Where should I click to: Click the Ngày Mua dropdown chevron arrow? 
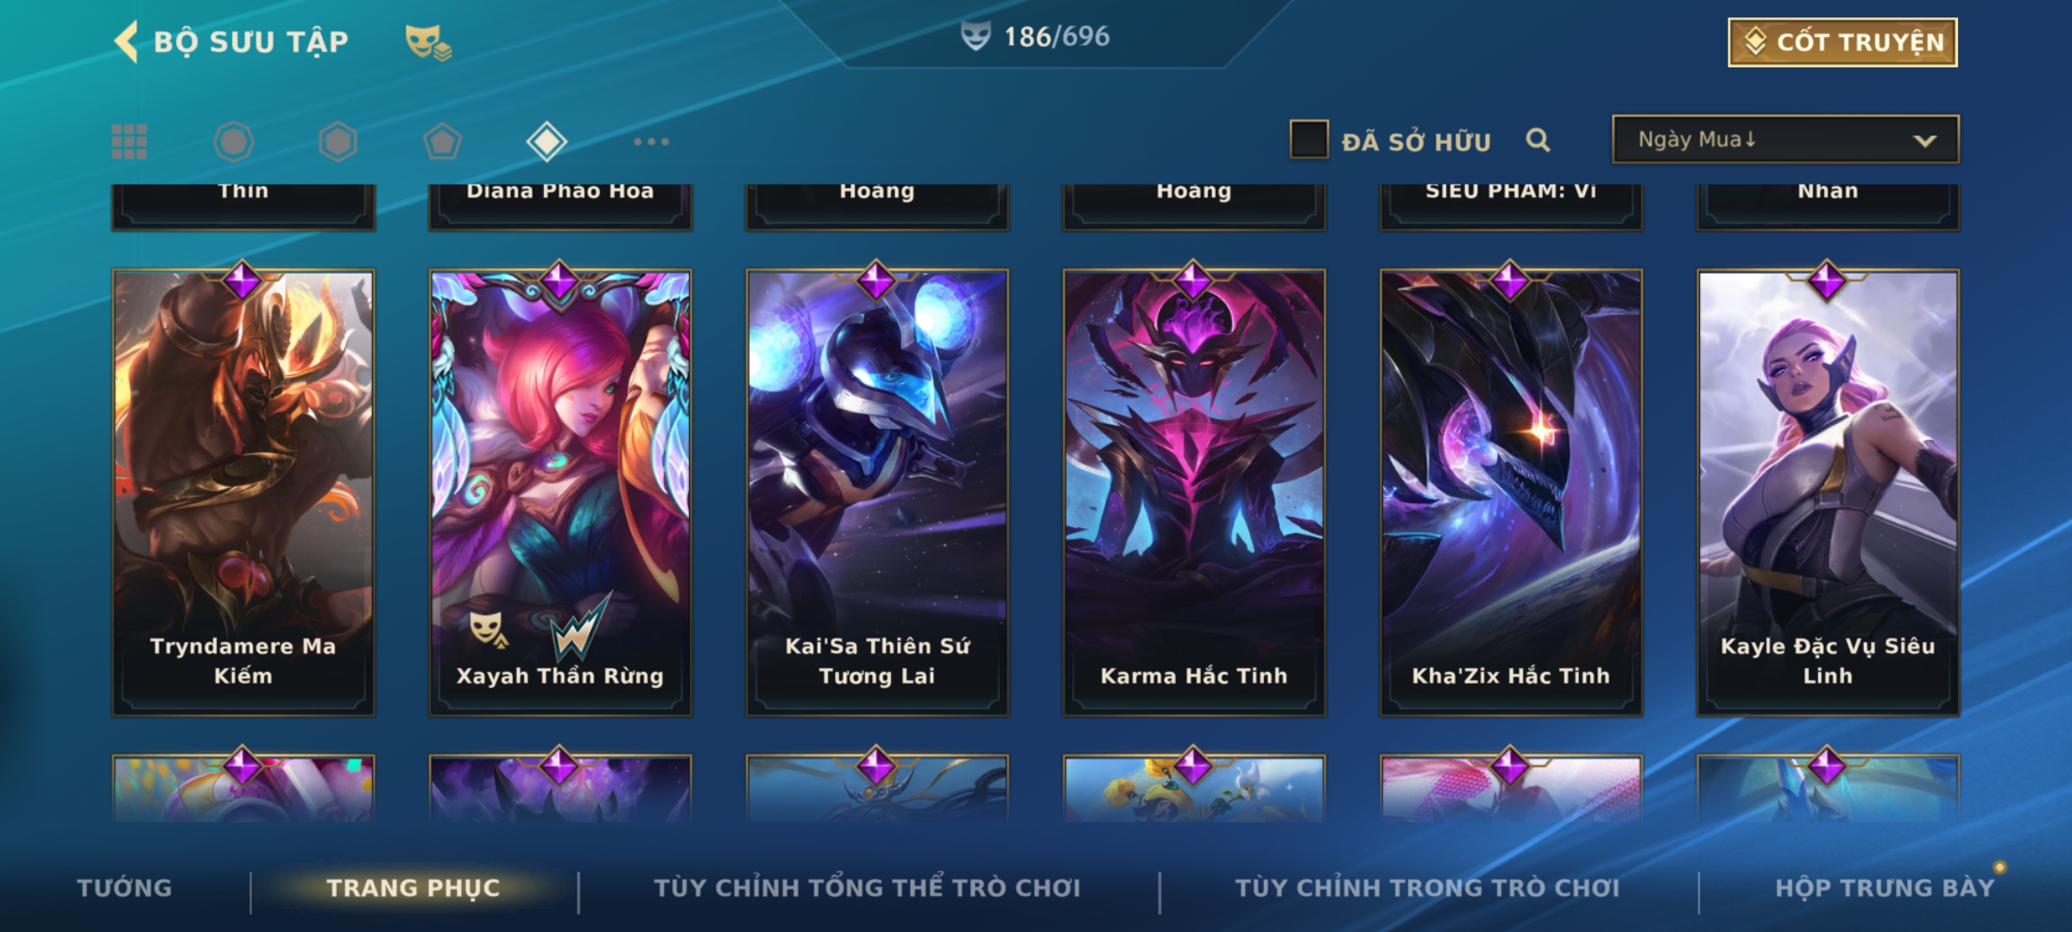[1924, 141]
